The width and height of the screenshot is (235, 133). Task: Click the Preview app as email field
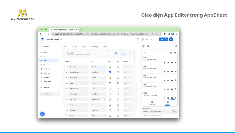tap(156, 111)
